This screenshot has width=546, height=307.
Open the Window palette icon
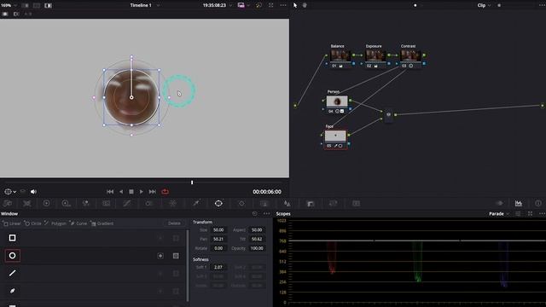[218, 203]
